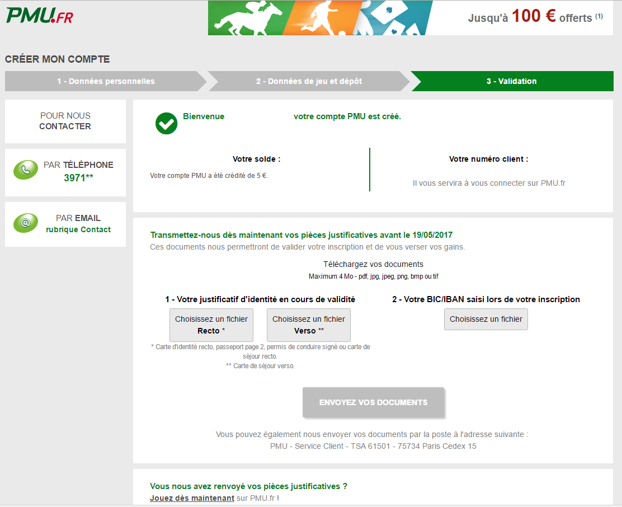Click the 100 € offerts promotion
Viewport: 622px width, 507px height.
535,17
